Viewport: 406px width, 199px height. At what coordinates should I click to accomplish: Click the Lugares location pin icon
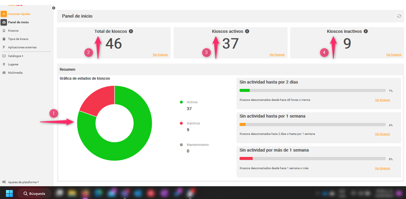[4, 64]
